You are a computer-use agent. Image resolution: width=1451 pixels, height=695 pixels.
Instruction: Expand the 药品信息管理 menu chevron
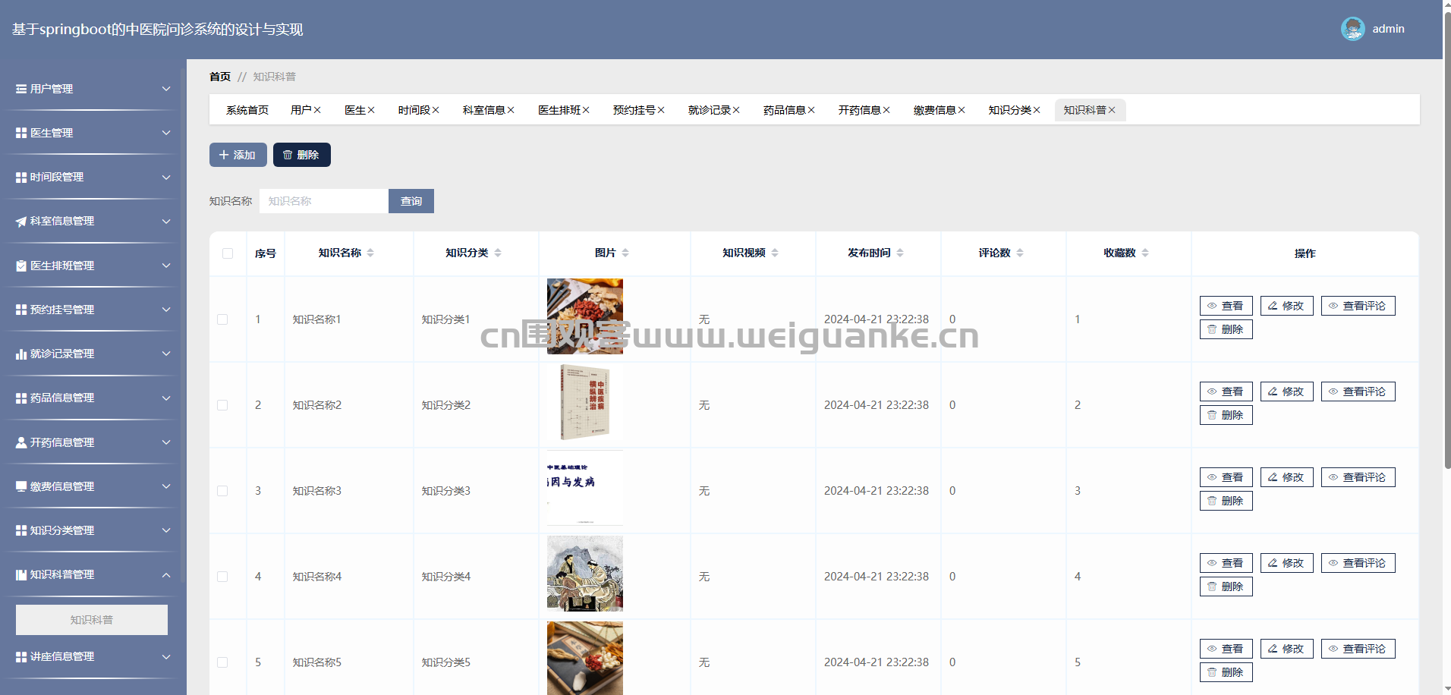[166, 398]
